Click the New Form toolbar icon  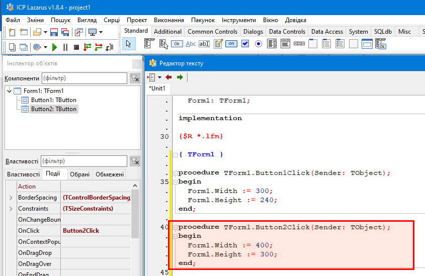point(24,32)
